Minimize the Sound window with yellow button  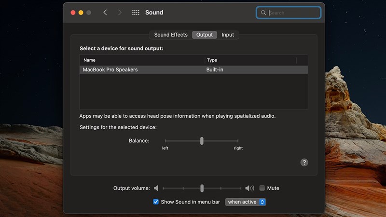pos(81,13)
